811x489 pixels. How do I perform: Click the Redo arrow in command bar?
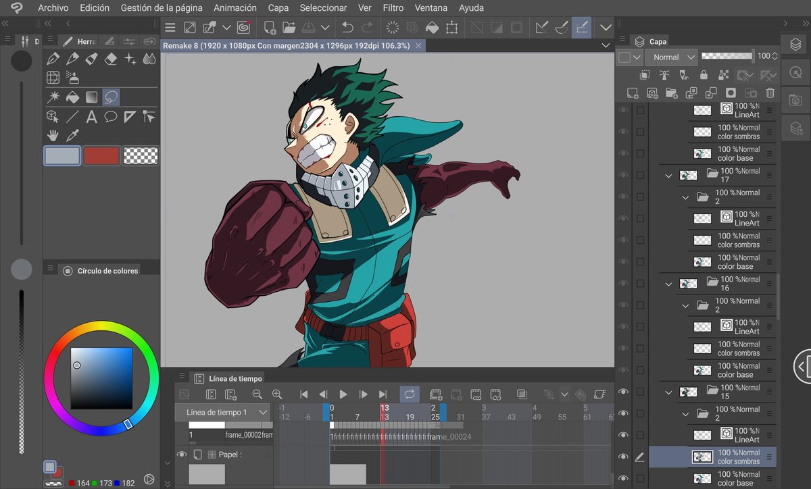tap(368, 28)
